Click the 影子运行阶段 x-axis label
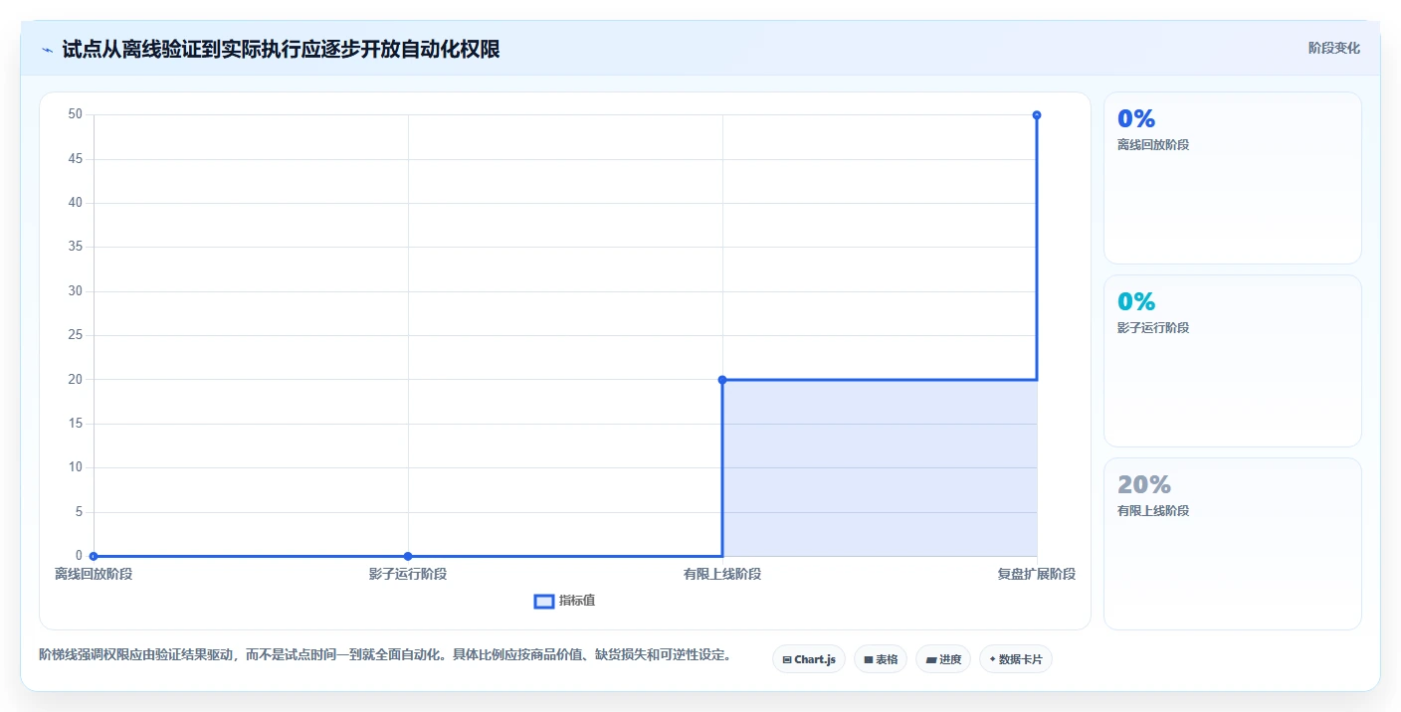 pos(408,575)
